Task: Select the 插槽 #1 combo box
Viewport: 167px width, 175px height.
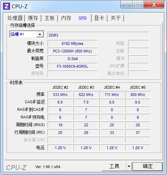Action: click(x=27, y=34)
